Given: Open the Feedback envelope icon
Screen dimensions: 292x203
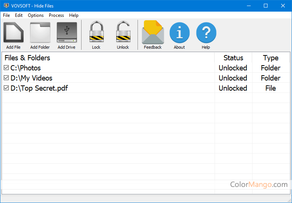Looking at the screenshot, I should tap(153, 33).
